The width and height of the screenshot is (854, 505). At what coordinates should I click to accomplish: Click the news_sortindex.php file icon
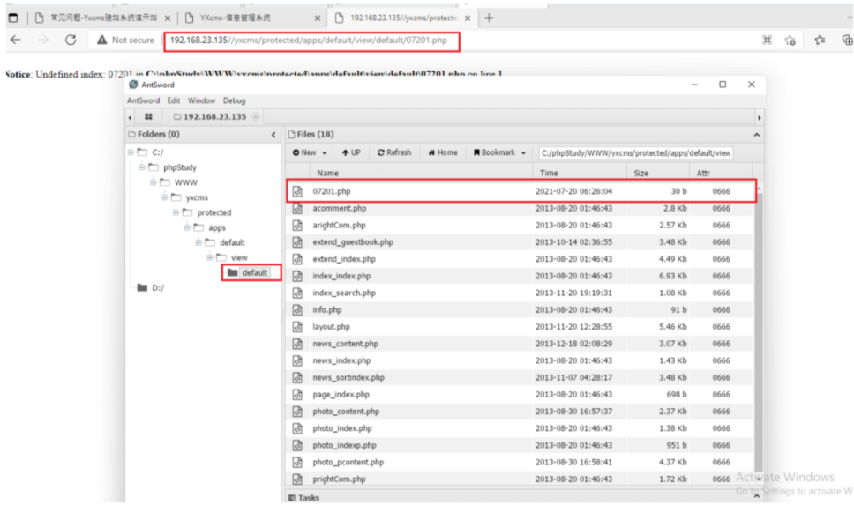coord(297,377)
